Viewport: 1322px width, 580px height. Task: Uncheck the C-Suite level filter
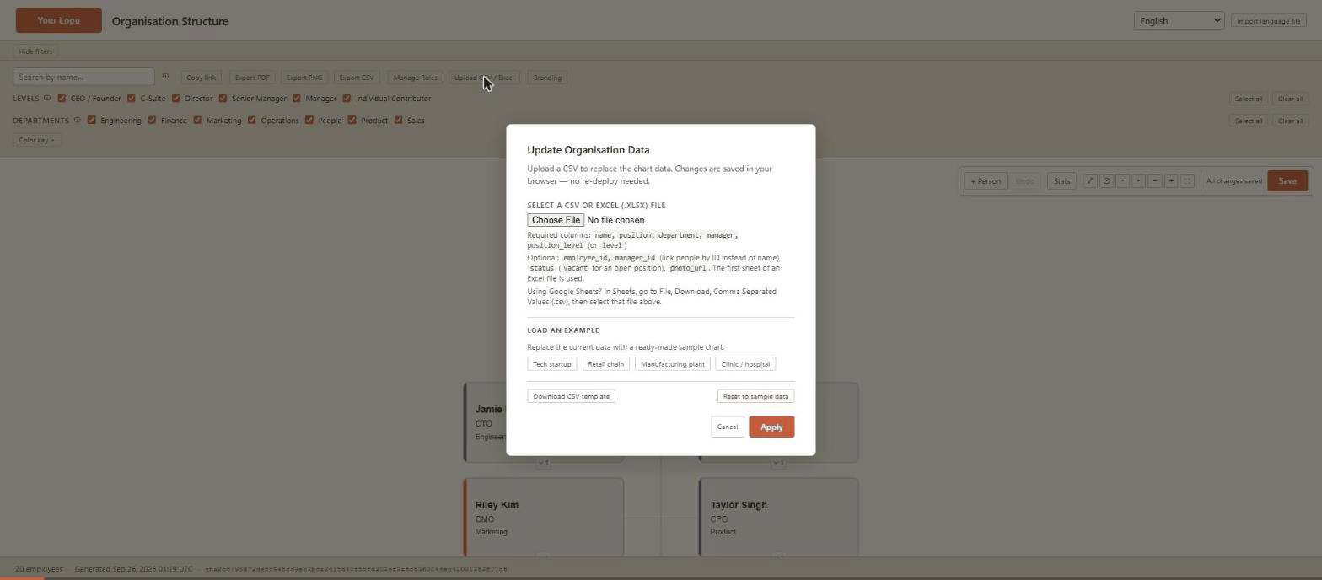point(131,99)
